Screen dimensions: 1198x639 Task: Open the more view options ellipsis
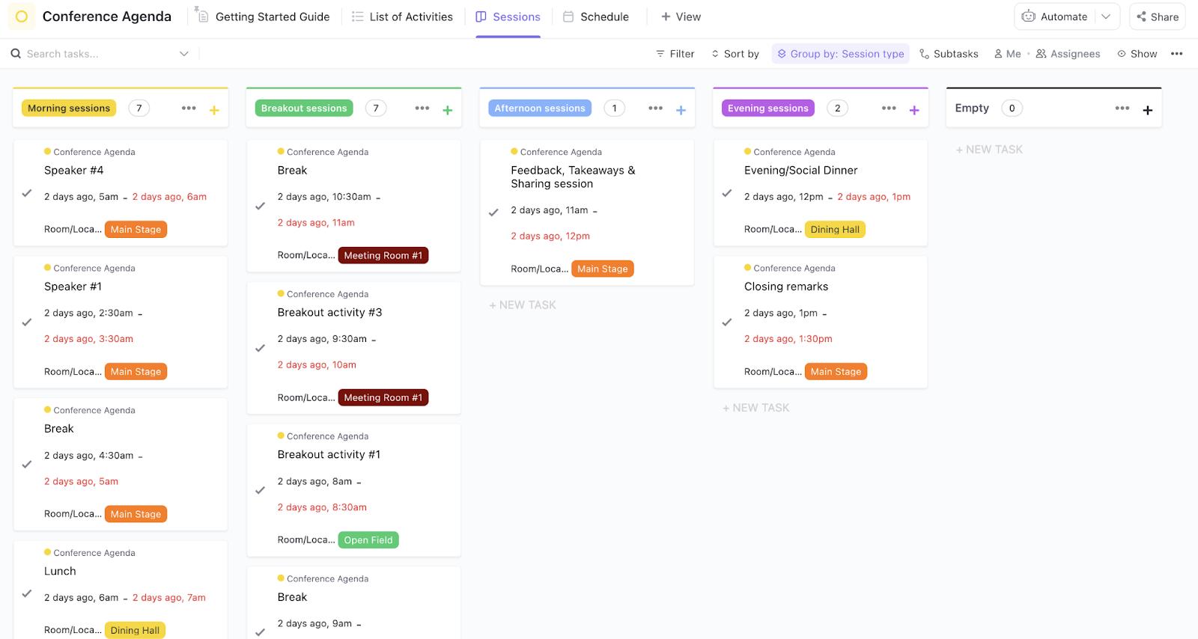(x=1177, y=54)
